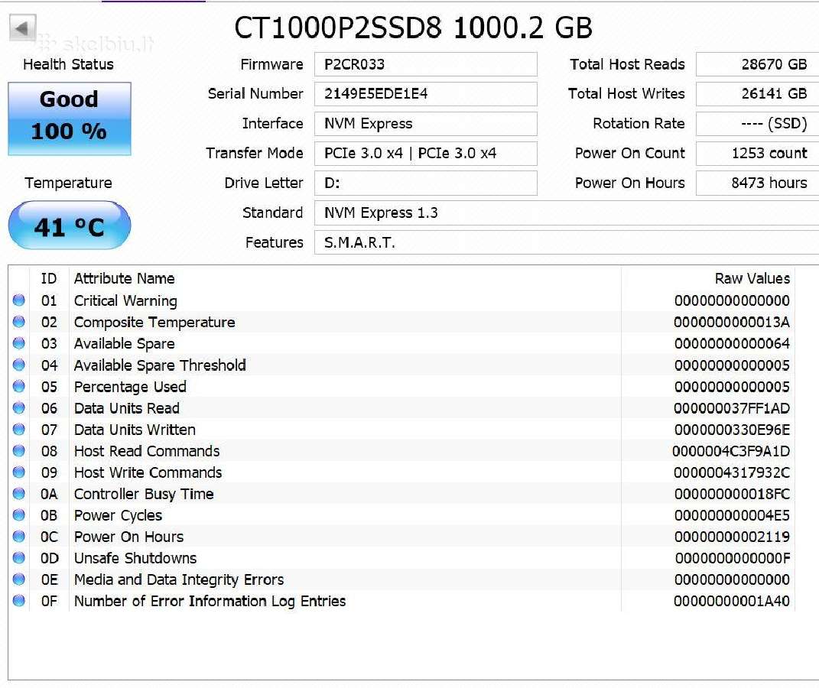Viewport: 819px width, 688px height.
Task: Click status orb for Host Read Commands row
Action: pos(19,450)
